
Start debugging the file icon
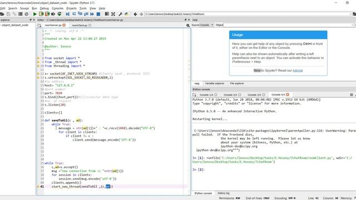click(68, 14)
